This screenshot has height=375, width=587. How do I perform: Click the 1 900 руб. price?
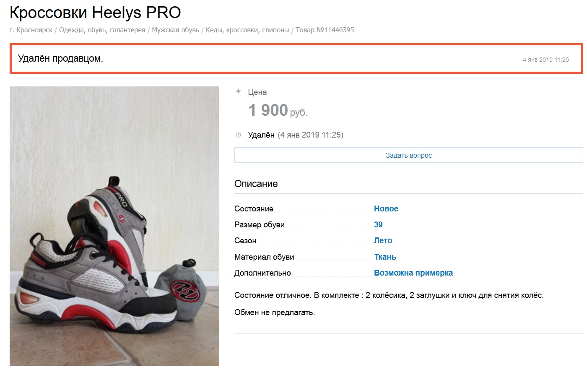click(277, 111)
